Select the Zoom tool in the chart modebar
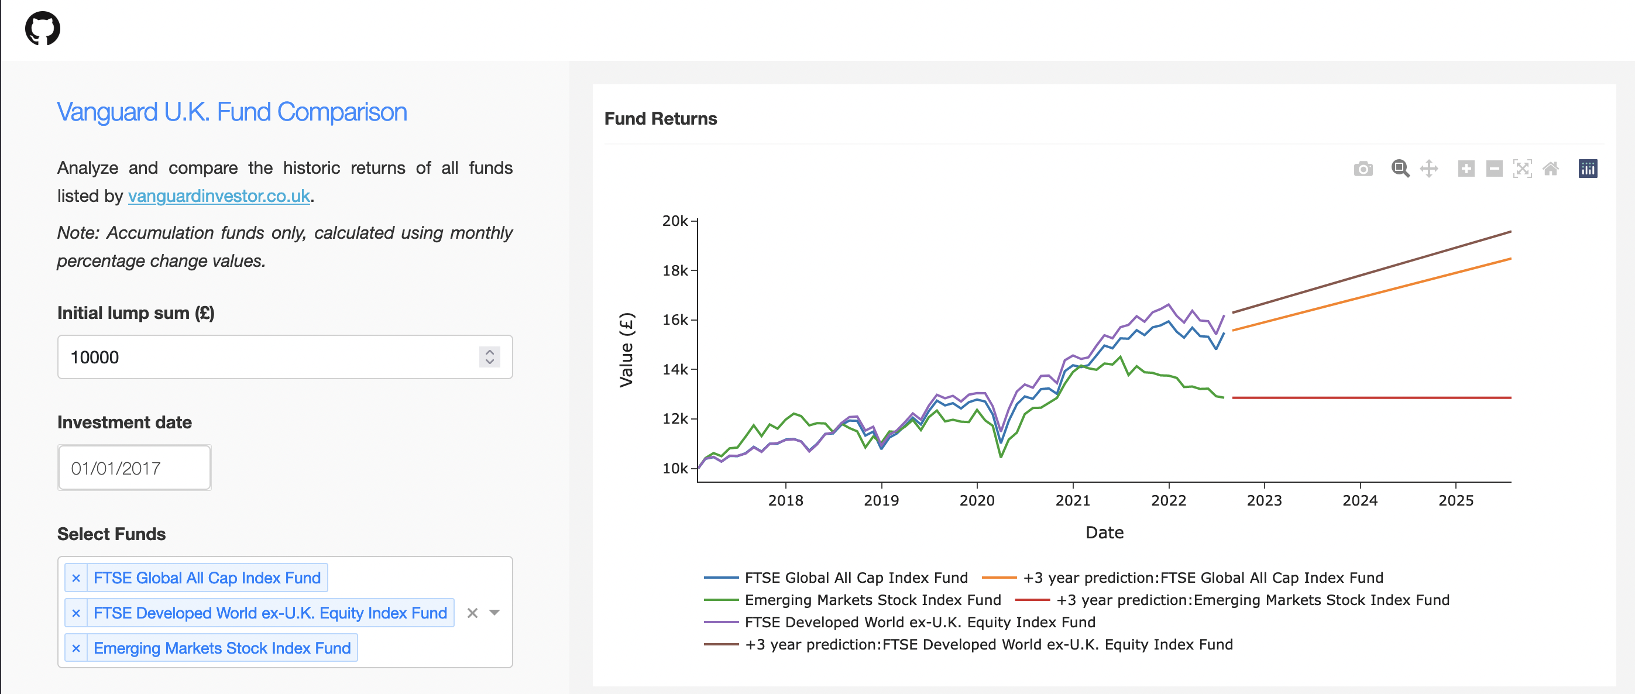The height and width of the screenshot is (694, 1635). pos(1401,169)
